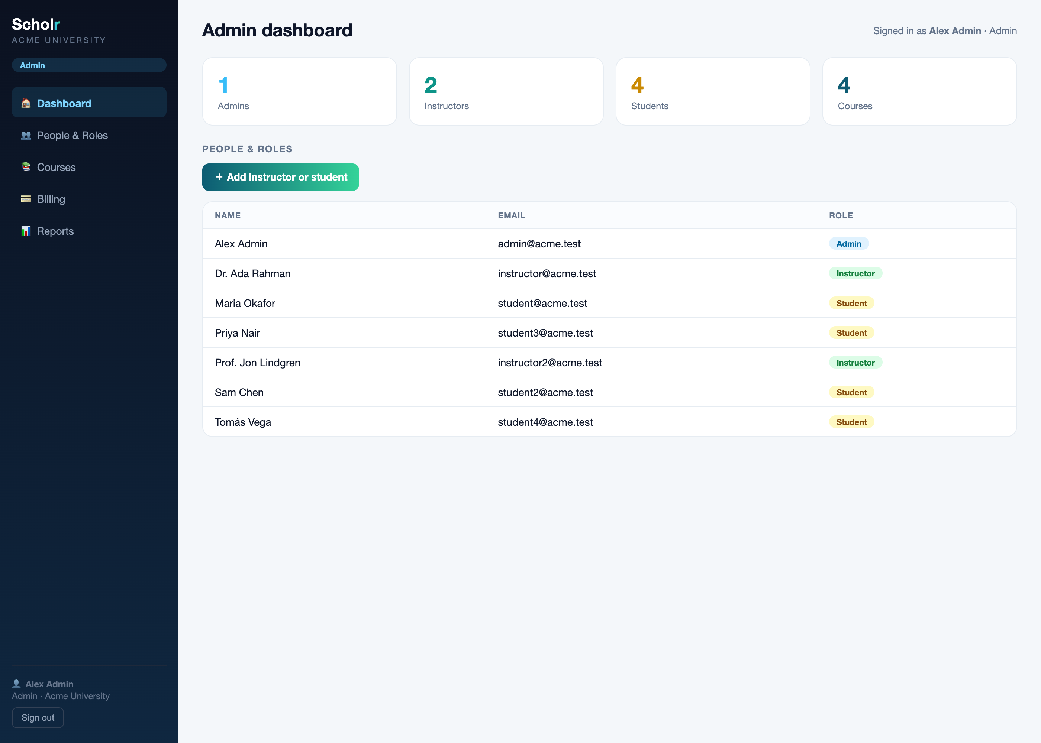Select Priya Nair in the table
Screen dimensions: 1041x743
pyautogui.click(x=237, y=333)
